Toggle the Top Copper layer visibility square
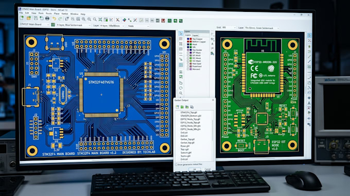The image size is (350, 196). (188, 39)
